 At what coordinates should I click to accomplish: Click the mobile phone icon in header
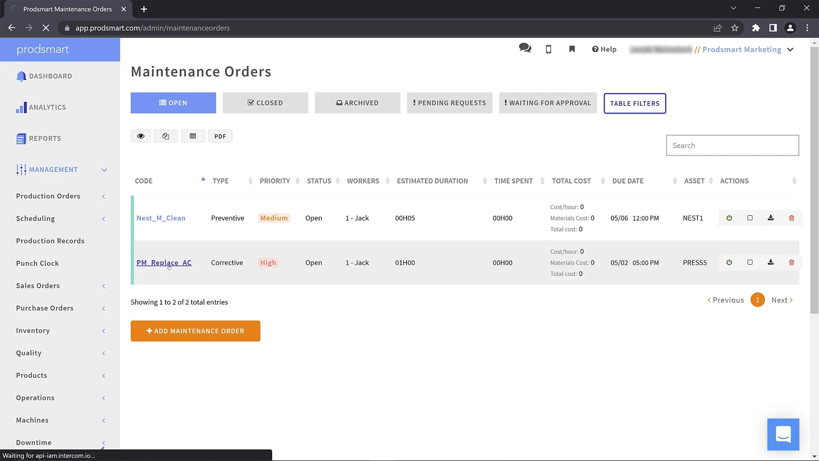(x=549, y=50)
